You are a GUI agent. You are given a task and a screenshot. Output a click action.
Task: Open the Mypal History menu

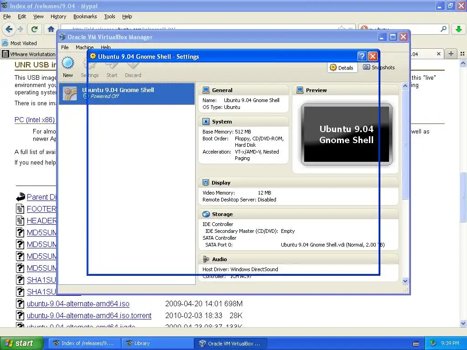click(58, 16)
